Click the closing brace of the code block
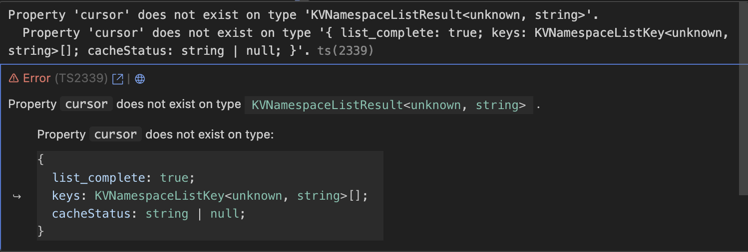 coord(40,232)
